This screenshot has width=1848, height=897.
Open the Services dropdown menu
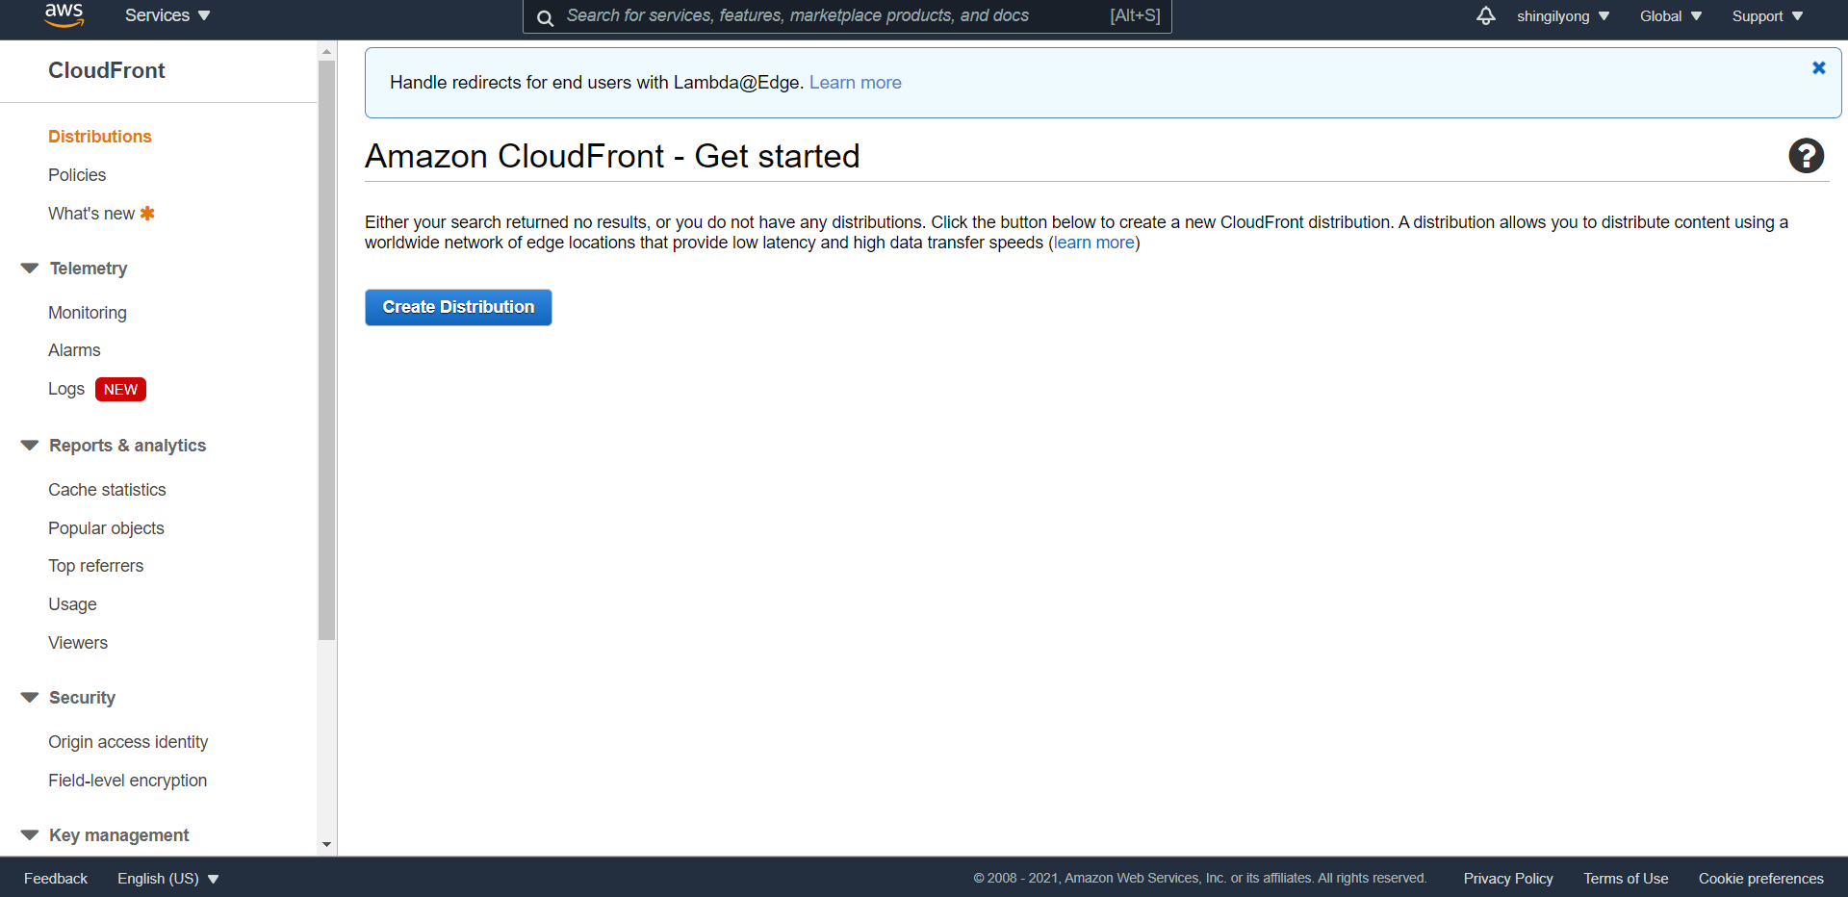tap(167, 15)
